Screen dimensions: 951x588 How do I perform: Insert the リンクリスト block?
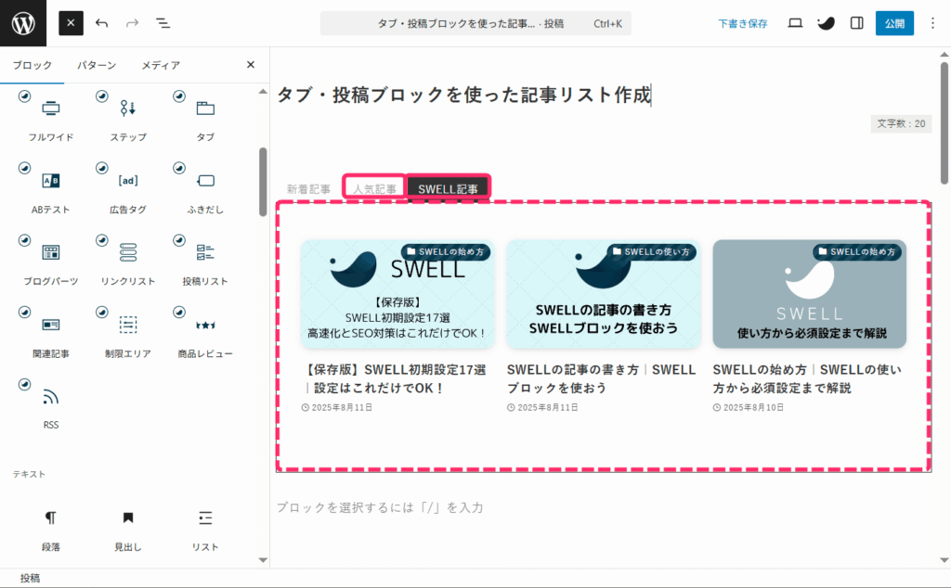pyautogui.click(x=128, y=262)
